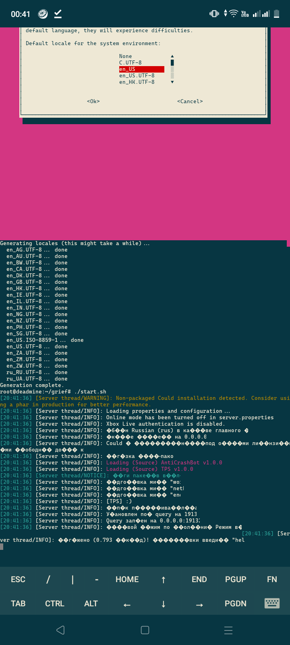The height and width of the screenshot is (645, 290).
Task: Tap the VoLTE status icon
Action: click(x=245, y=14)
